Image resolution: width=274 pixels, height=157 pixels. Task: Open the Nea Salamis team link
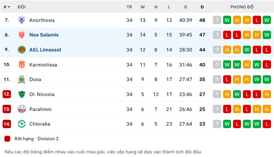[x=44, y=35]
